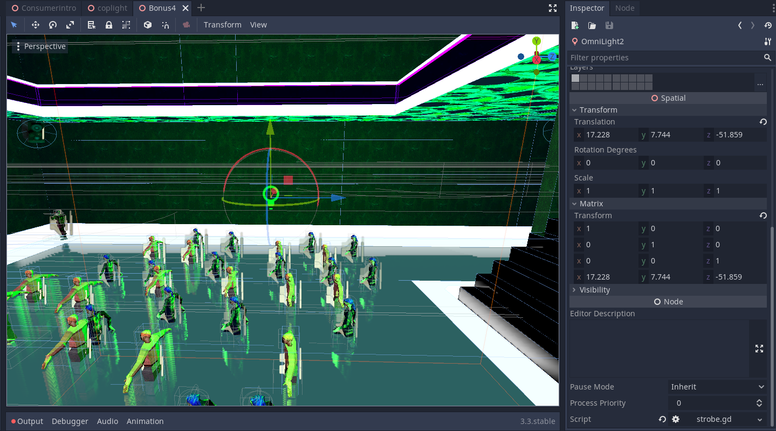776x431 pixels.
Task: Click the Node class section header
Action: tap(668, 302)
